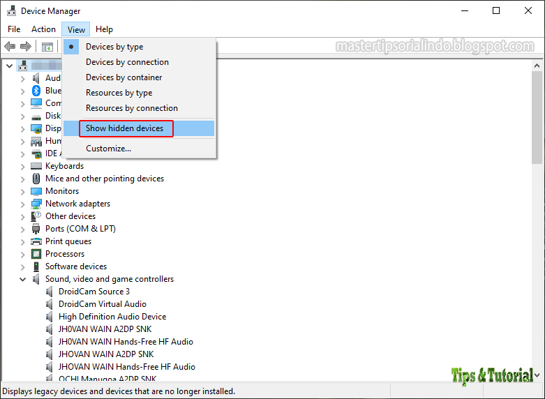Click the High Definition Audio Device icon
Viewport: 545px width, 399px height.
pos(50,317)
